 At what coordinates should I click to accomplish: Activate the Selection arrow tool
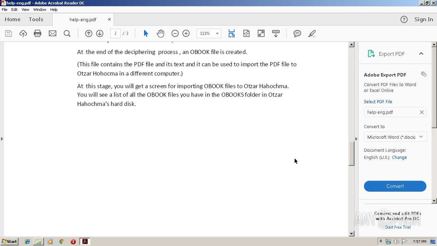pyautogui.click(x=146, y=33)
